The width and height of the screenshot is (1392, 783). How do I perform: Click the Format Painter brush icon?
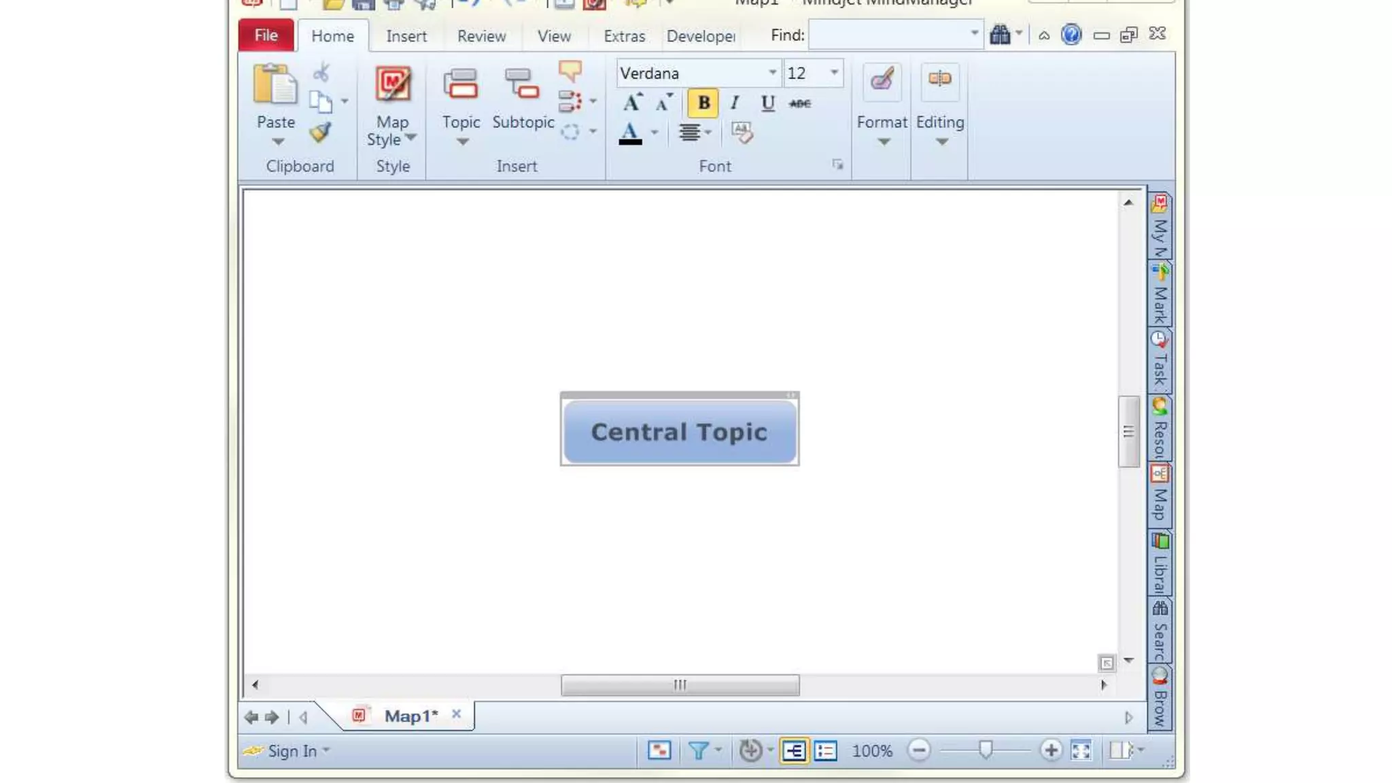(x=320, y=132)
